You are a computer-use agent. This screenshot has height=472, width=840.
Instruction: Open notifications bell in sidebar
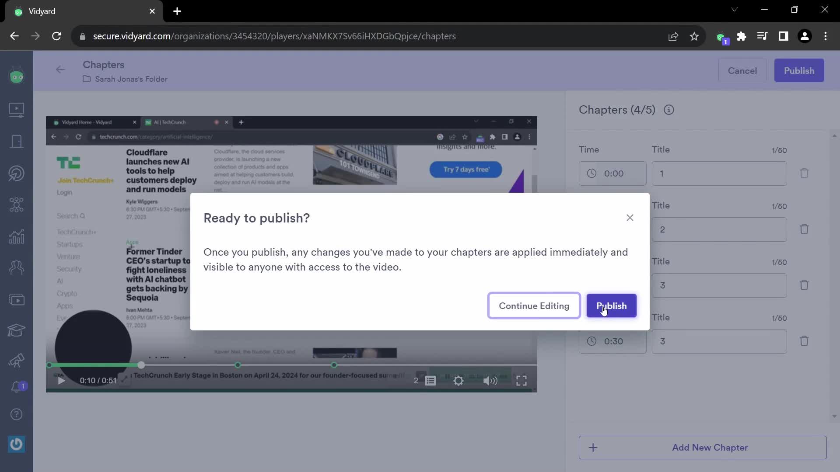pyautogui.click(x=17, y=387)
